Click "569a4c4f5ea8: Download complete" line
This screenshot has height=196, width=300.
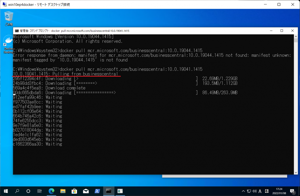(49, 88)
